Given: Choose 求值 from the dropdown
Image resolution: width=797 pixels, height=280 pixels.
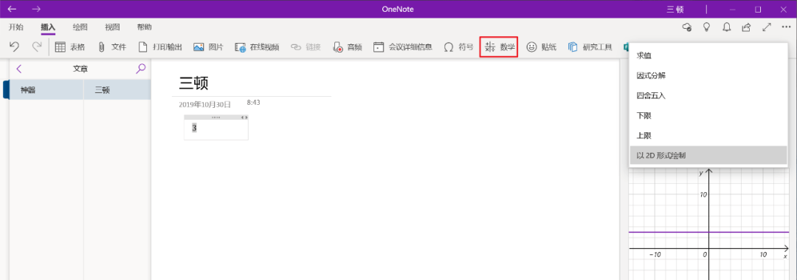Looking at the screenshot, I should coord(708,55).
